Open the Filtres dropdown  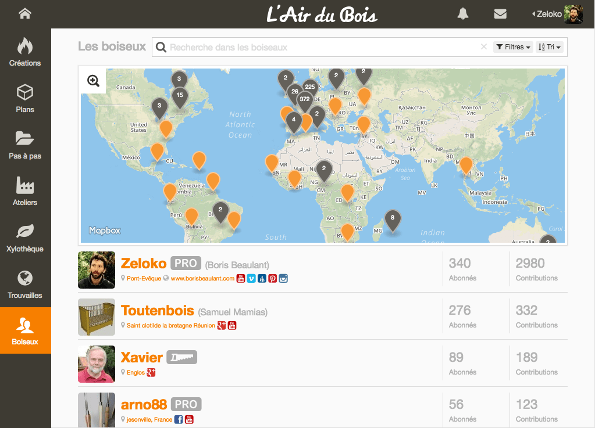(x=513, y=47)
